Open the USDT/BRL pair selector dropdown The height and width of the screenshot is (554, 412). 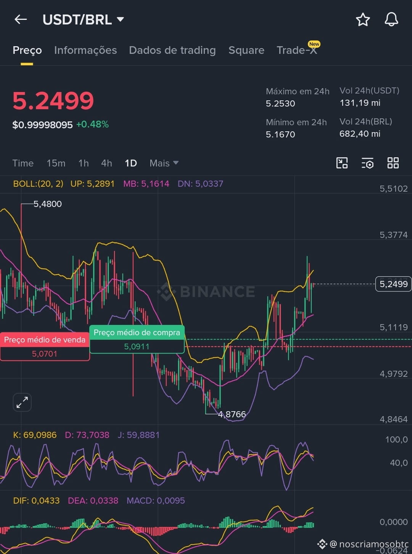83,19
